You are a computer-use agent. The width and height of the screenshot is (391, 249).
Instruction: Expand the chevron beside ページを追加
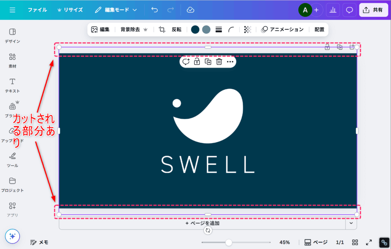click(351, 223)
